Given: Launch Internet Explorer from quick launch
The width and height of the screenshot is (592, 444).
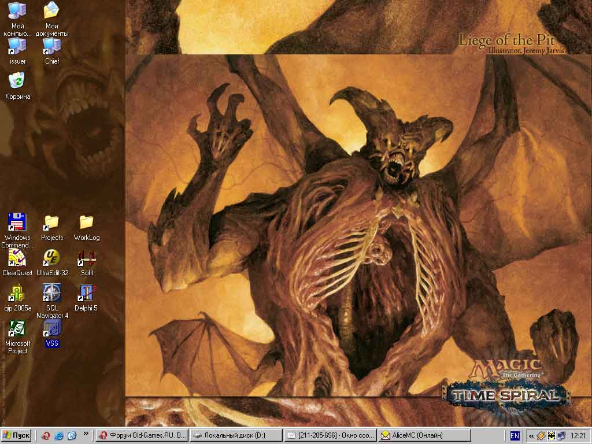Looking at the screenshot, I should pyautogui.click(x=59, y=436).
